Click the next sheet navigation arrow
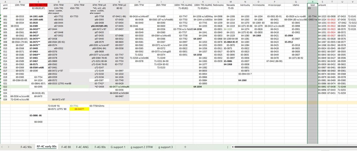Image resolution: width=357 pixels, height=151 pixels. [x=9, y=147]
